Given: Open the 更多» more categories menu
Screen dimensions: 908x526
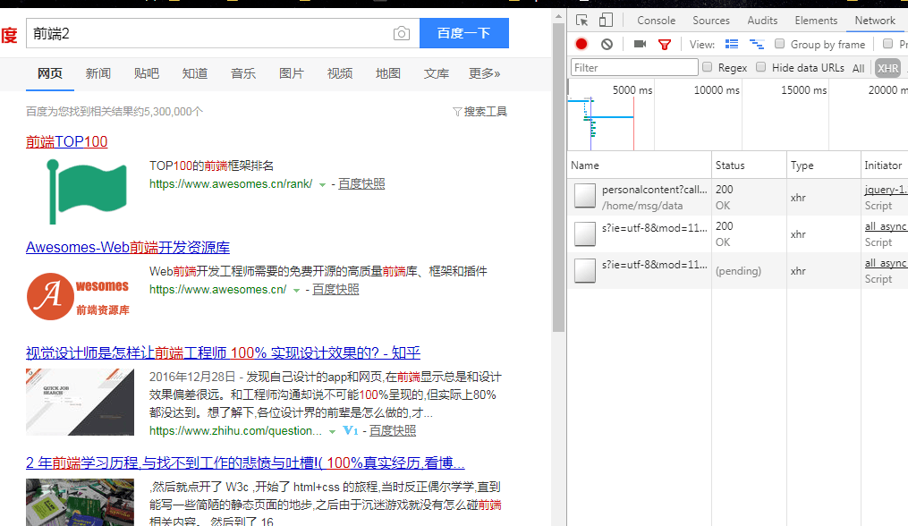Looking at the screenshot, I should pos(485,73).
